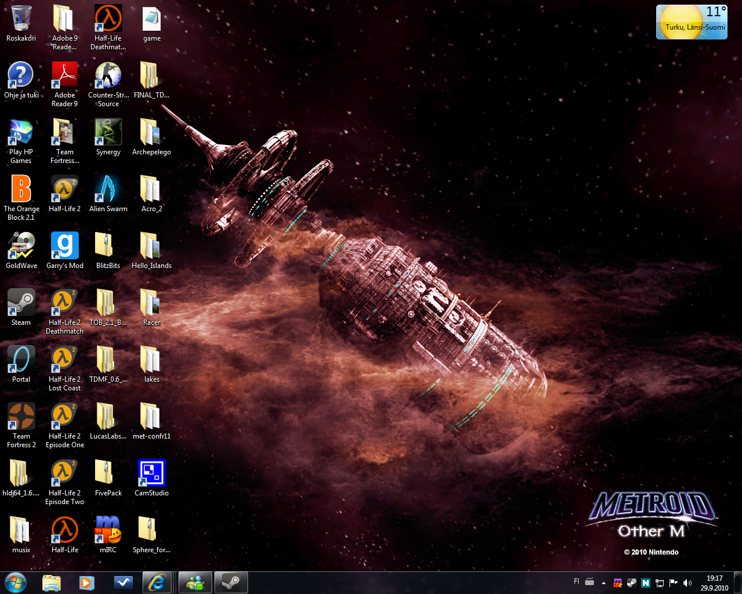Open the TDMF_0.6 folder
This screenshot has width=742, height=594.
(x=108, y=364)
